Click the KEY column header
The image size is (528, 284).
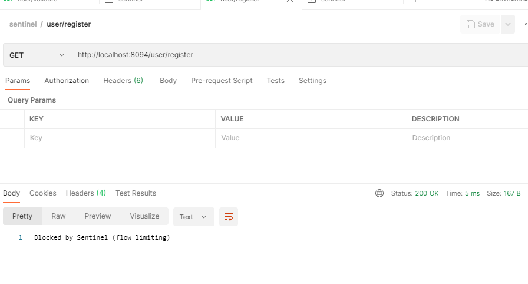click(37, 119)
